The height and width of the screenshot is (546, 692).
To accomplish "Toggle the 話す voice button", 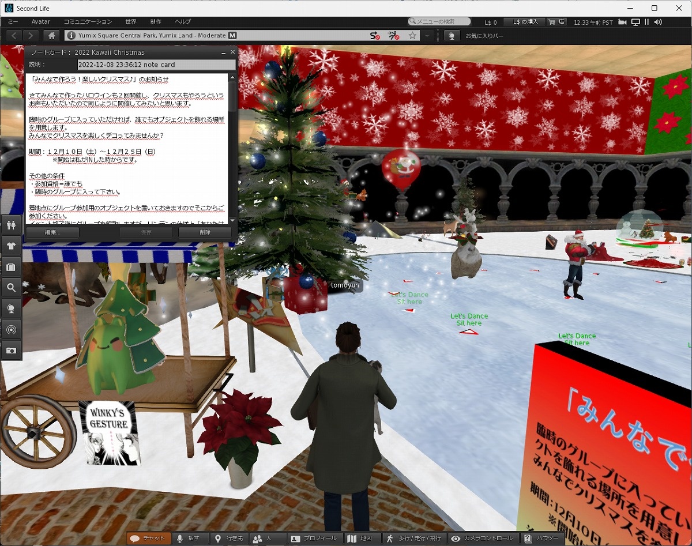I will 190,539.
